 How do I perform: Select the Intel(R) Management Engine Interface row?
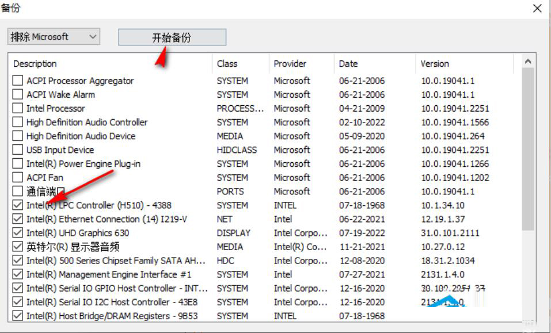[x=108, y=274]
